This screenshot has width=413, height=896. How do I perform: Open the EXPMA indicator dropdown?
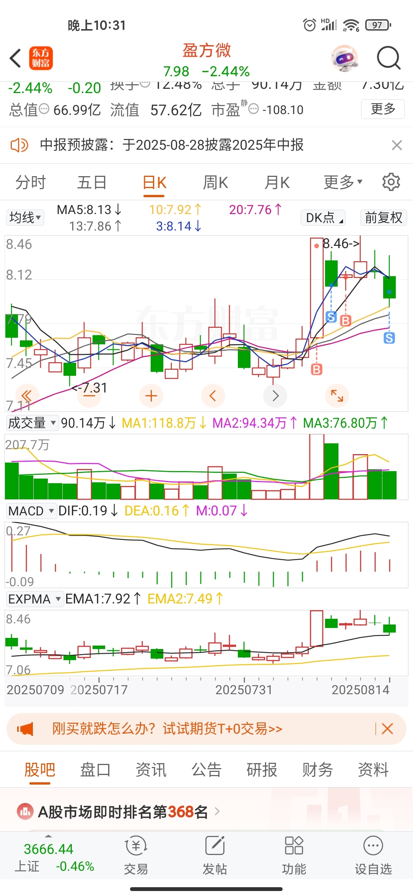pos(35,599)
